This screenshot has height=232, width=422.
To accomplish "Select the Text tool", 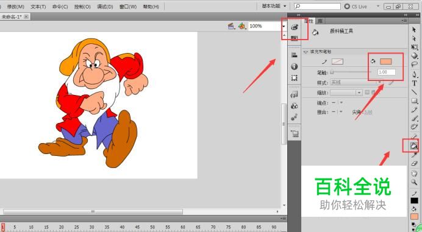I will point(415,83).
